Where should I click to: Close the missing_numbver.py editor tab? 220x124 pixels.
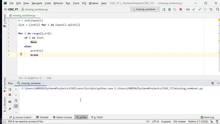tap(37, 15)
